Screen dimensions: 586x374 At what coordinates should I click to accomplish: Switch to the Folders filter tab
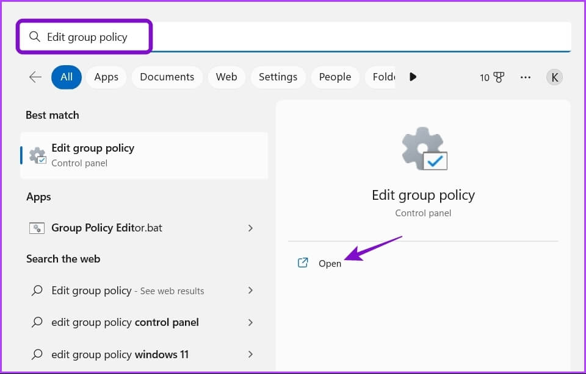(x=380, y=77)
